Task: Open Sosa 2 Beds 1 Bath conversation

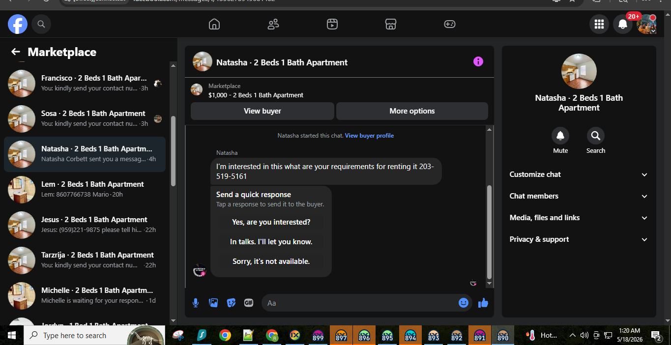Action: [x=85, y=118]
